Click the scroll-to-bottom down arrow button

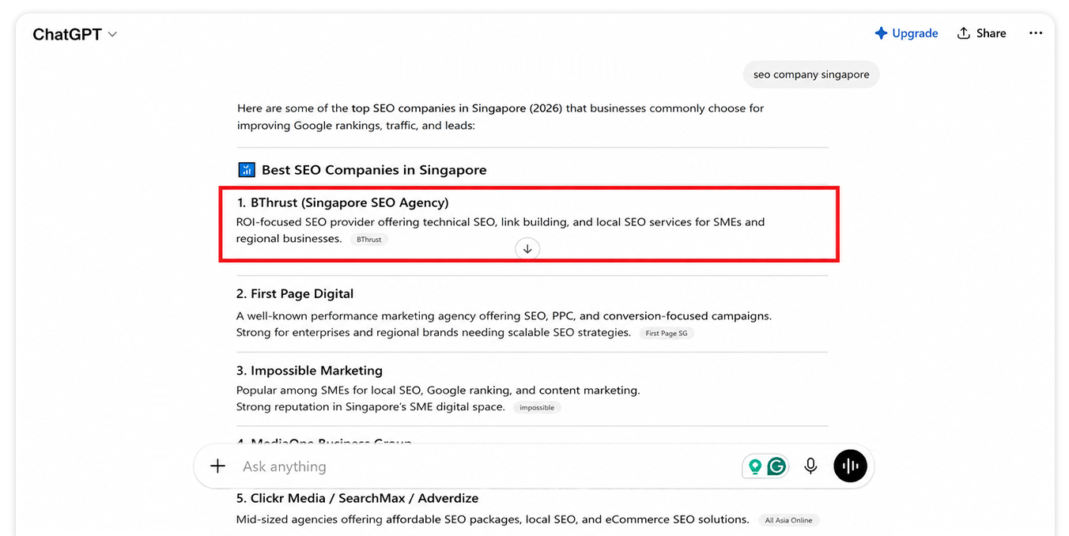(x=527, y=249)
